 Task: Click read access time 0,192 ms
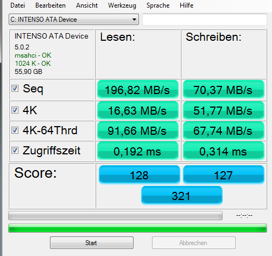[138, 151]
